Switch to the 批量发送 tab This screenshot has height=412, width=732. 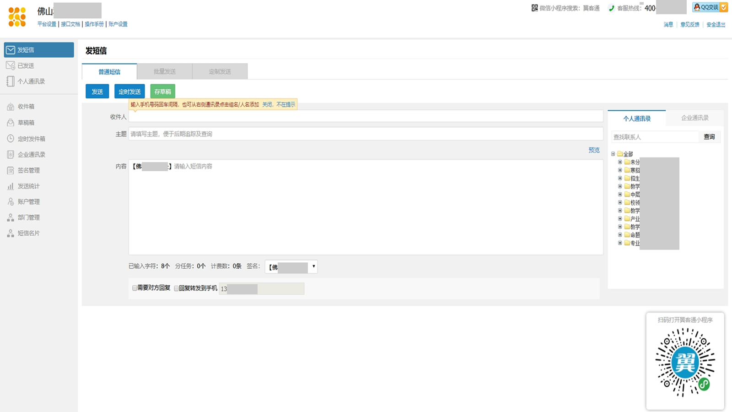[165, 71]
